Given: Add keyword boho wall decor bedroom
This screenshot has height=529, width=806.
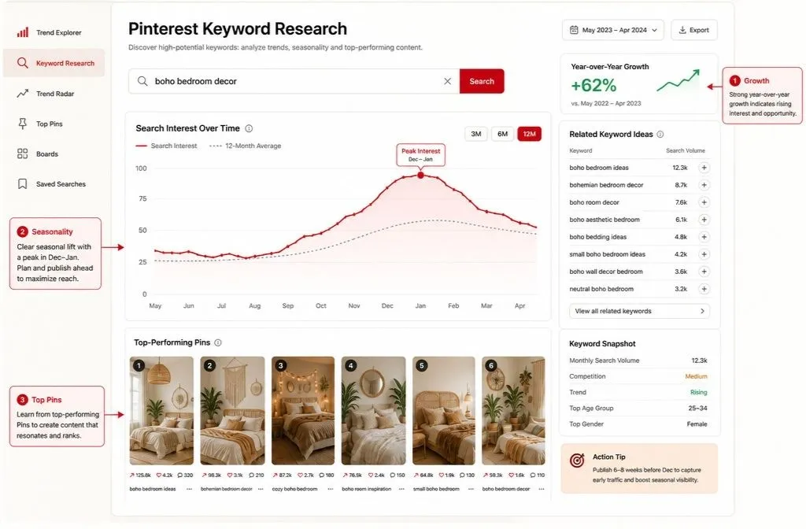Looking at the screenshot, I should coord(704,272).
